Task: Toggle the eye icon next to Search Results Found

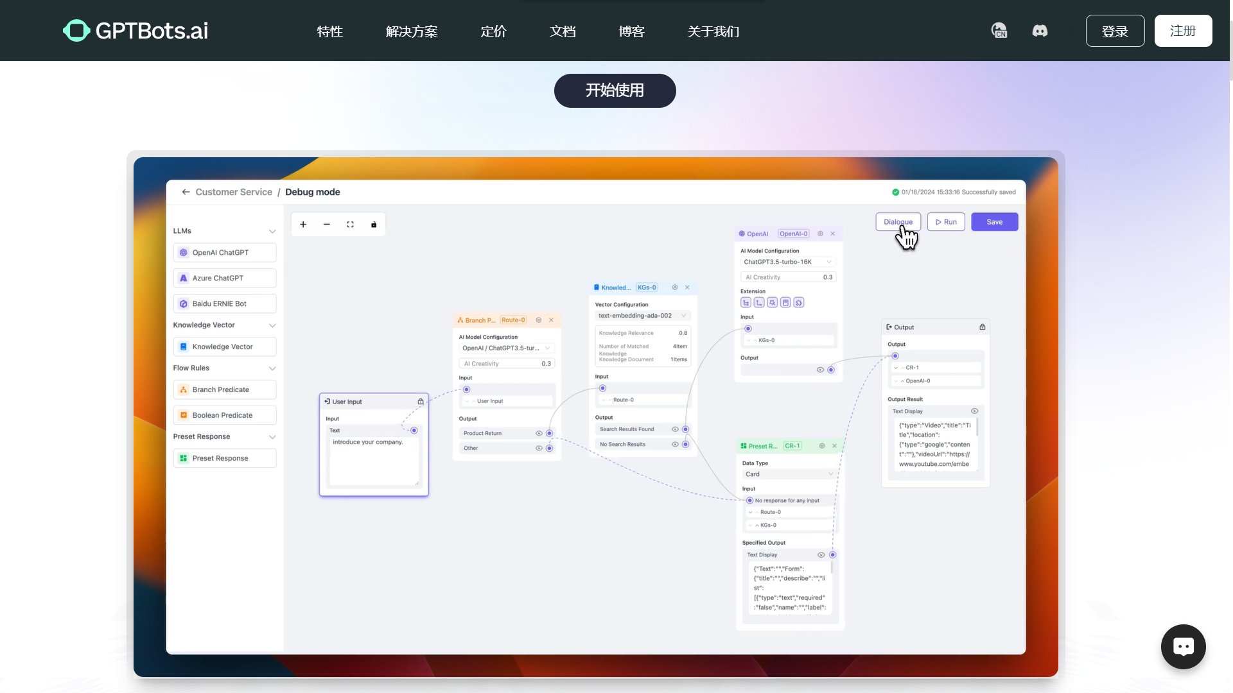Action: [x=674, y=429]
